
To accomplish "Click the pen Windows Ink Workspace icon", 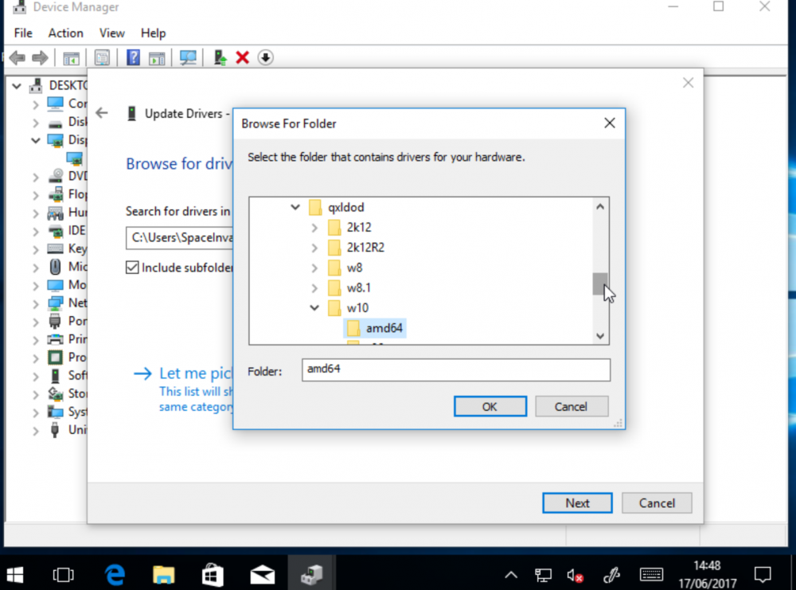I will click(x=611, y=575).
